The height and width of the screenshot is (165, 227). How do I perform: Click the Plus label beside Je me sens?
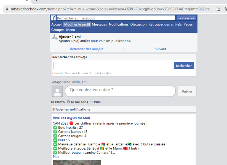97,102
